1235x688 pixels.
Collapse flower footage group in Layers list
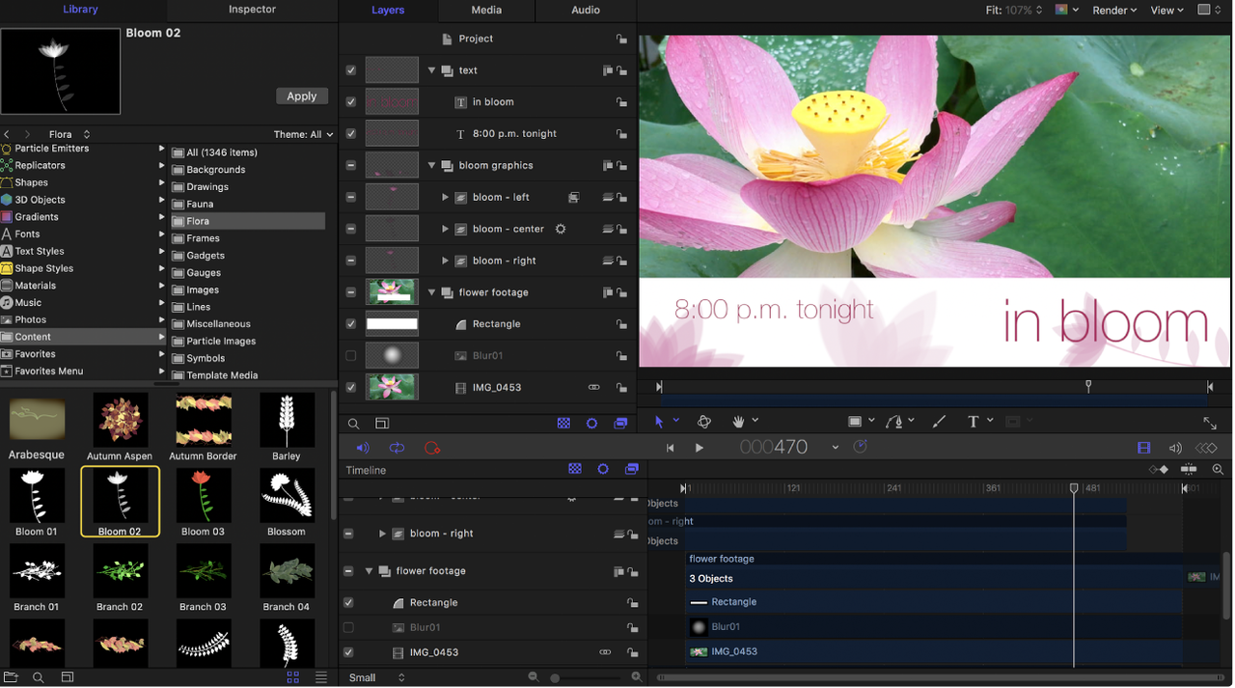click(432, 292)
